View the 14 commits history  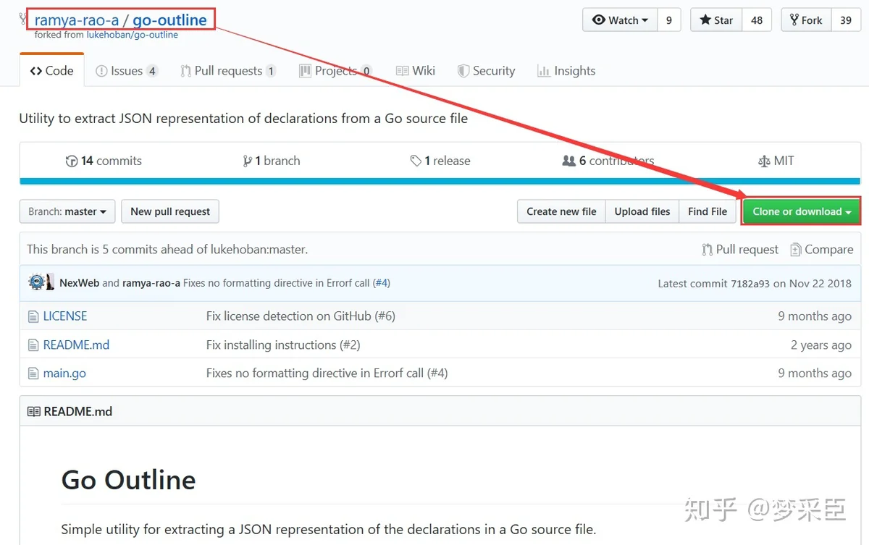point(104,161)
